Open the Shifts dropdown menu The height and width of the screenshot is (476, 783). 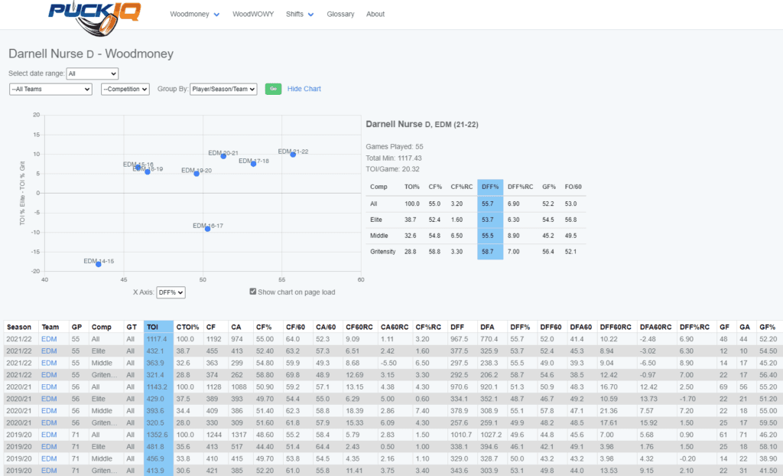coord(300,15)
